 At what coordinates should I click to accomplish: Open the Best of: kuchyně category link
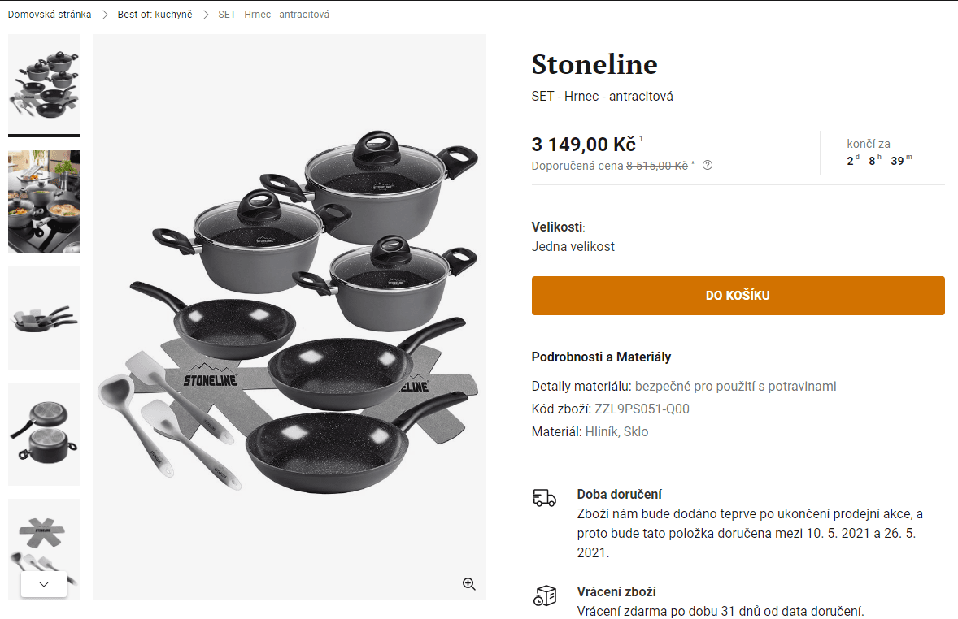point(155,14)
